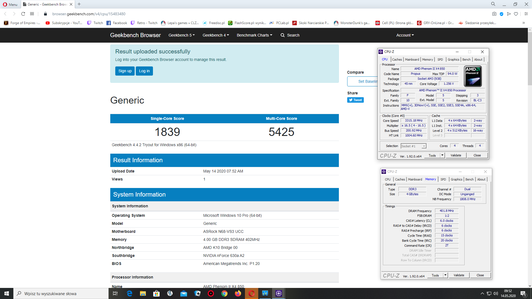Show hidden system tray icons

[482, 293]
